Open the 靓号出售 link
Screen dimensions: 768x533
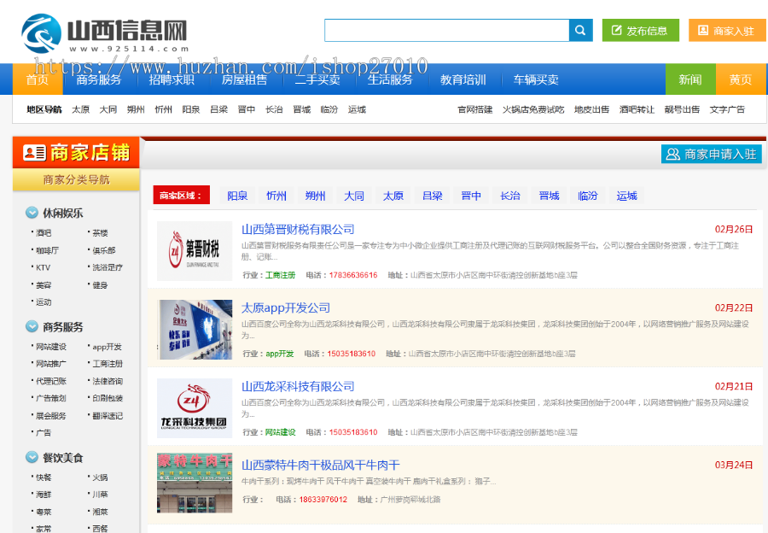tap(683, 109)
